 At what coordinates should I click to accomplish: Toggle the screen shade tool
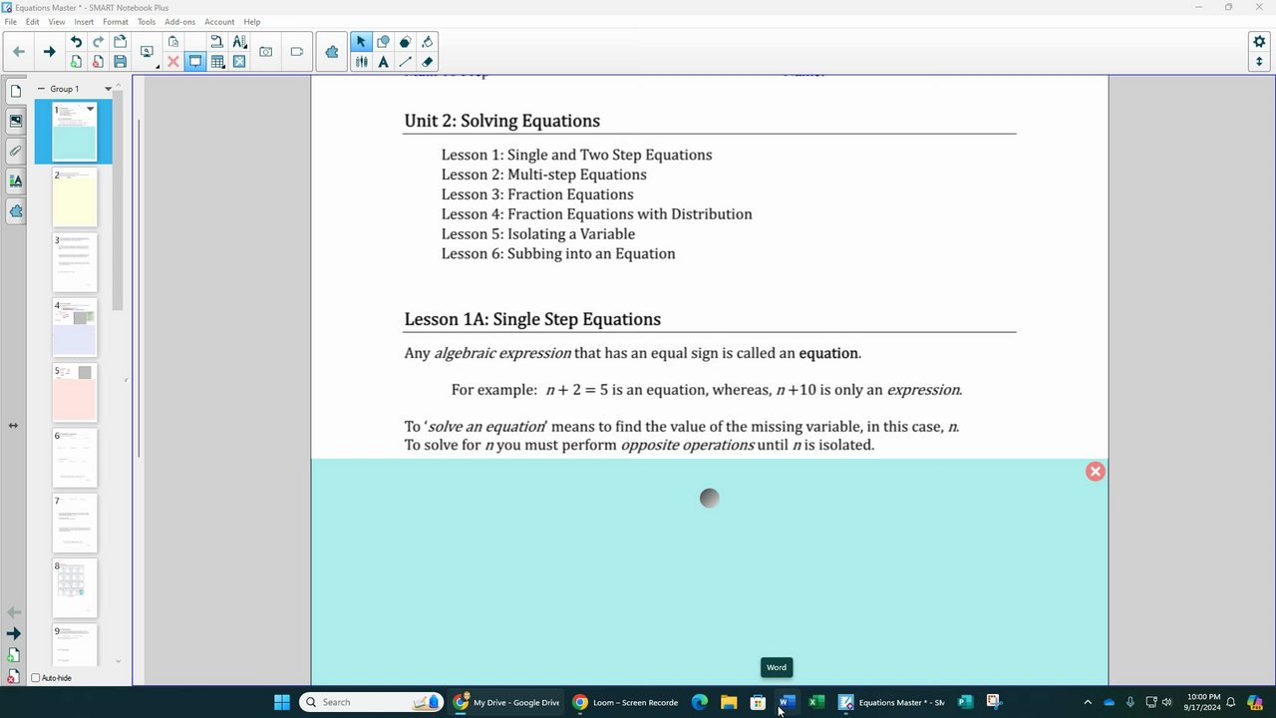point(195,62)
